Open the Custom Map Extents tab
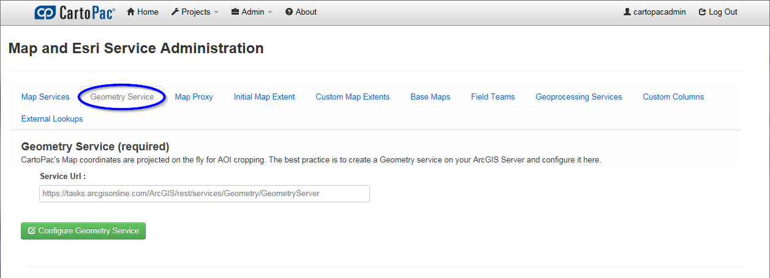Screen dimensions: 770x278 point(352,97)
